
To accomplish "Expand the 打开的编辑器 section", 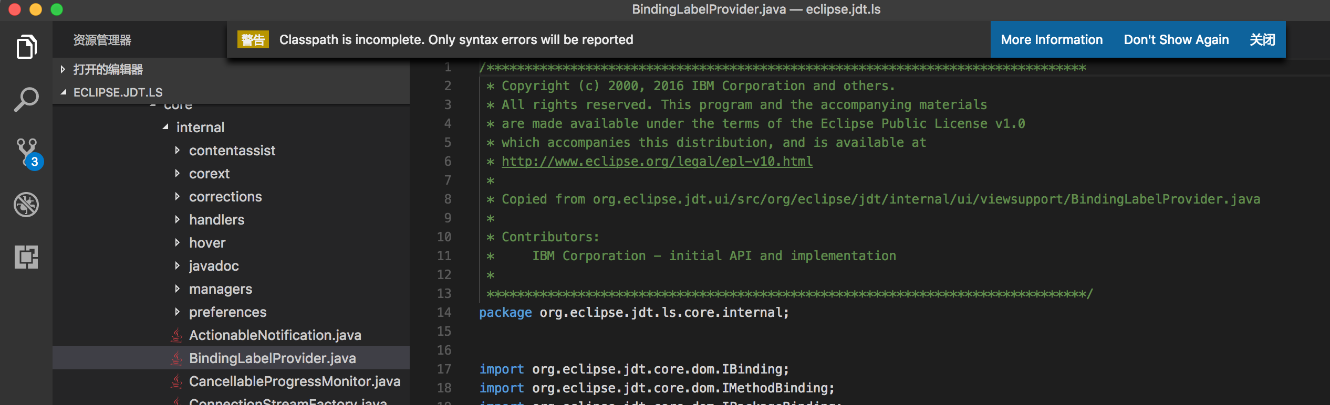I will tap(63, 69).
